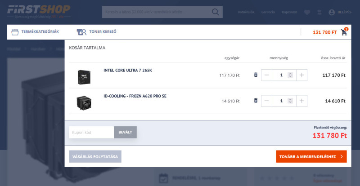
Task: Click the spinner arrows in Intel quantity field
Action: pos(290,75)
